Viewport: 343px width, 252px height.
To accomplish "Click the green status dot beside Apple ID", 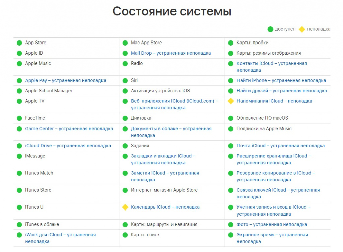I will coord(19,53).
